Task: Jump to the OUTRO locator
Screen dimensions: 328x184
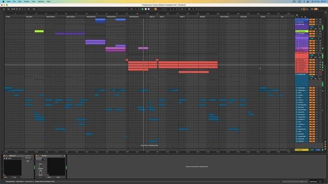Action: pos(263,17)
